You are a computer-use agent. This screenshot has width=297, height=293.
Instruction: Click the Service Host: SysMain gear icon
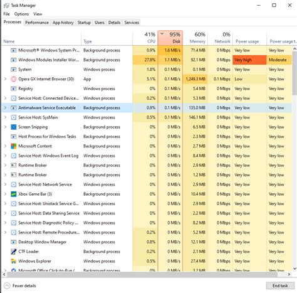pyautogui.click(x=14, y=117)
